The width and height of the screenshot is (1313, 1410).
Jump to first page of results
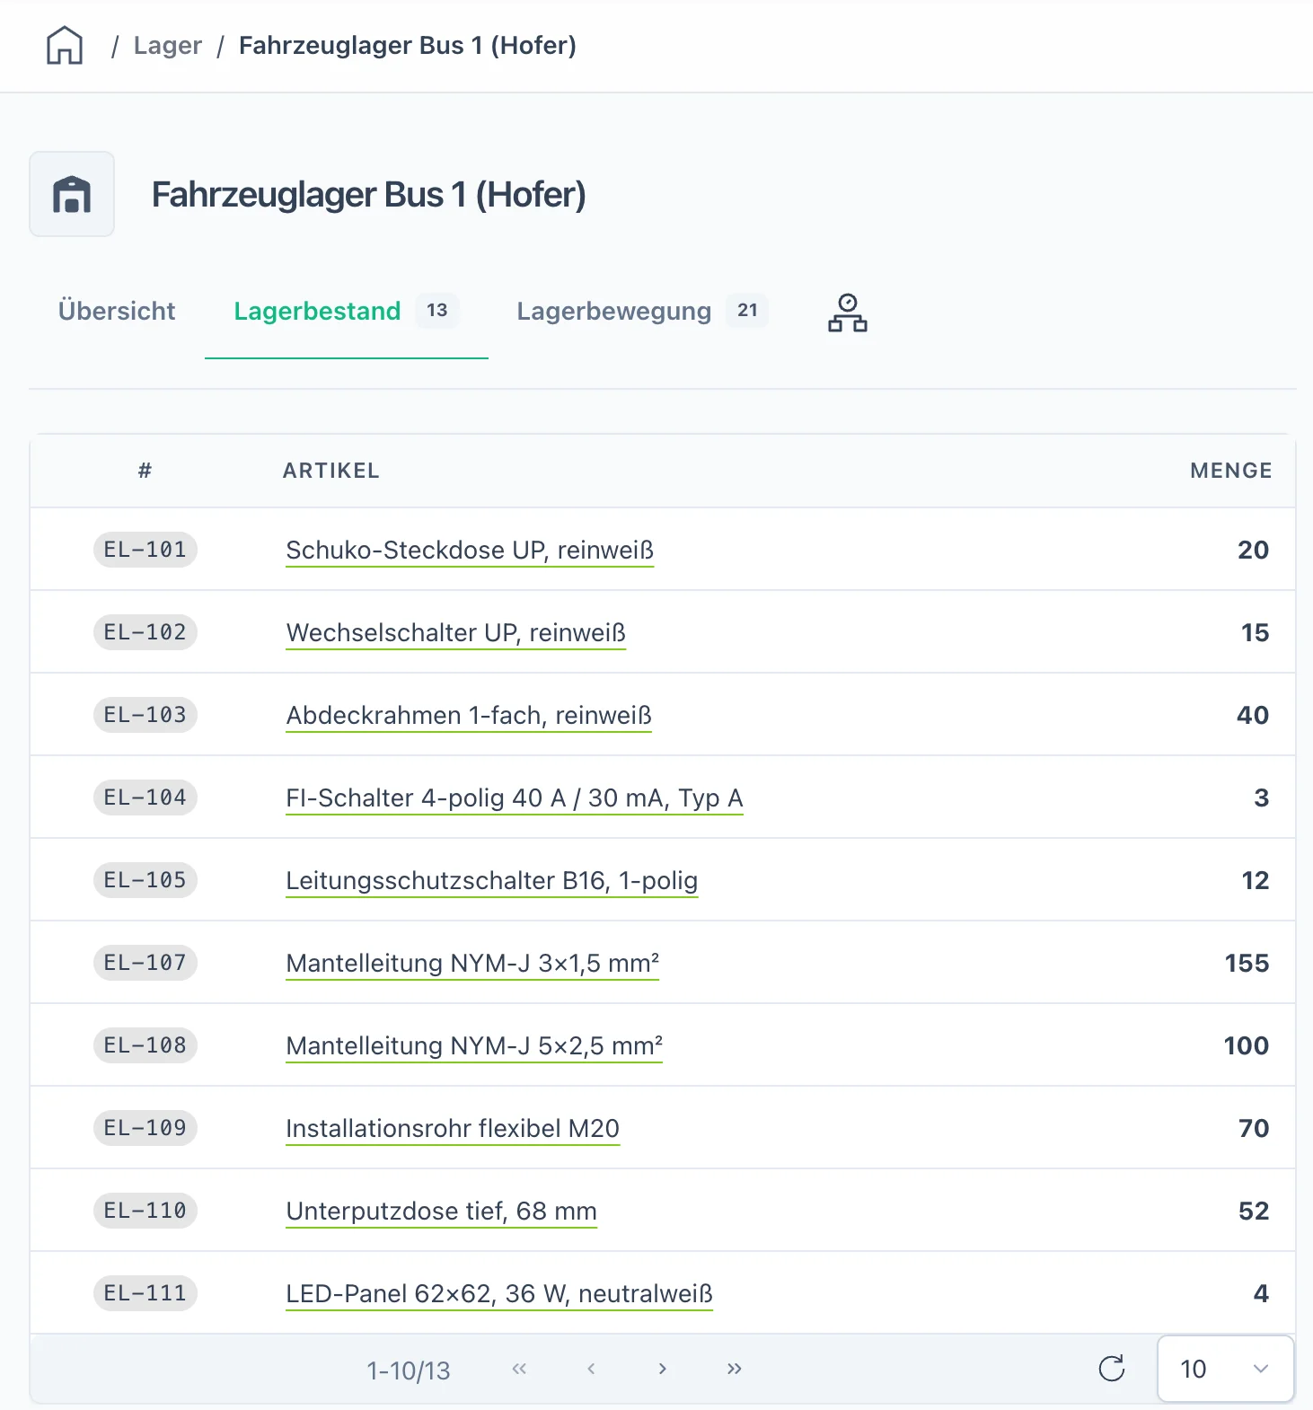[x=519, y=1369]
